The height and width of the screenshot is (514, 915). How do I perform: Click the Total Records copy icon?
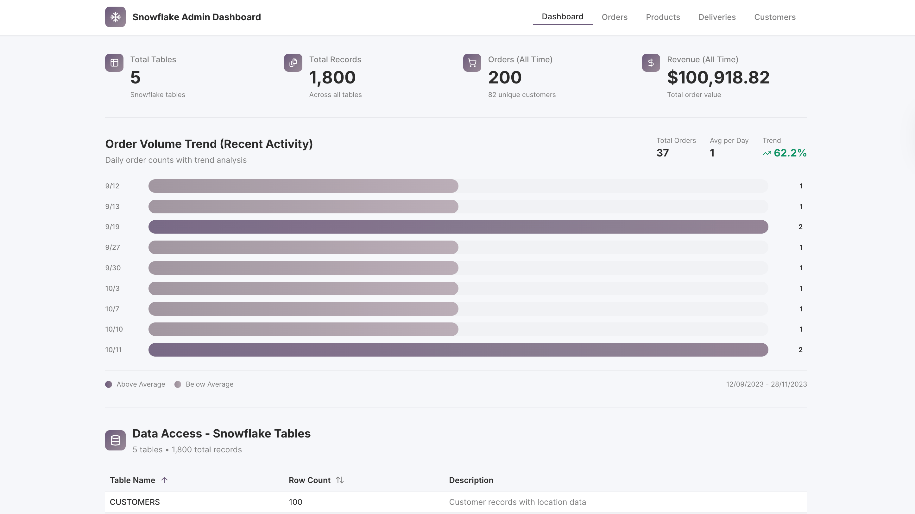point(293,63)
